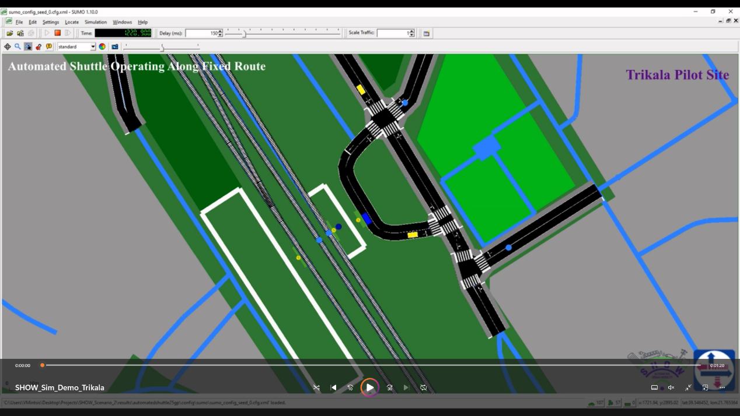
Task: Open cast to device icon in player
Action: [654, 387]
